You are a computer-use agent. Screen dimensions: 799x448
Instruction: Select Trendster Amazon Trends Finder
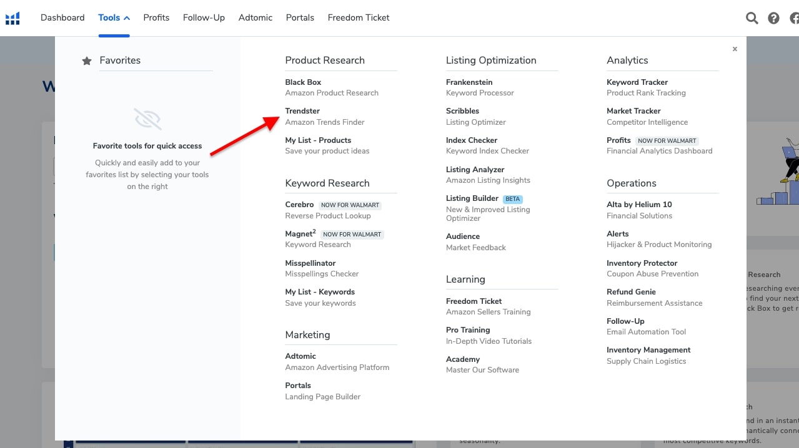(x=302, y=111)
